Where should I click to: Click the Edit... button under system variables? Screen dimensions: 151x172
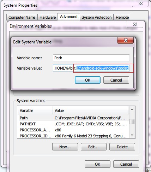click(93, 147)
